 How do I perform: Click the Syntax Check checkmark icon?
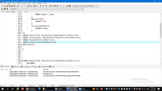(61, 6)
